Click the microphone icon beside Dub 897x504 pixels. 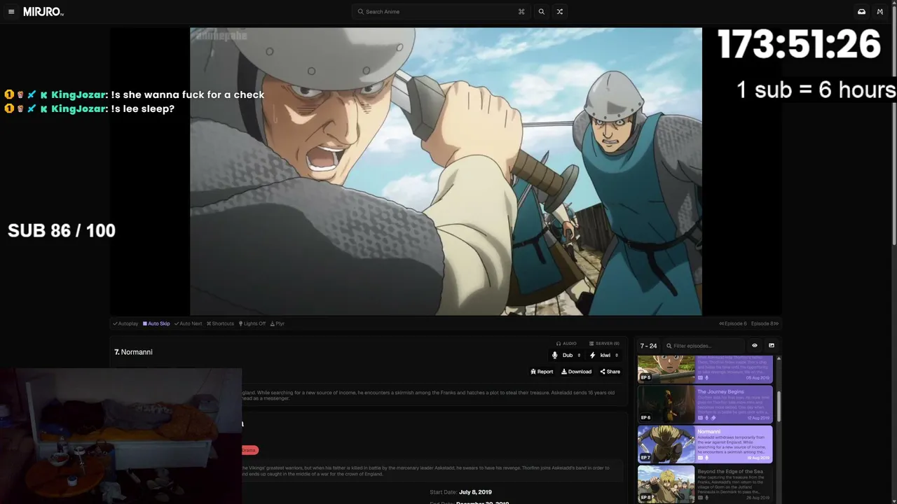[555, 356]
